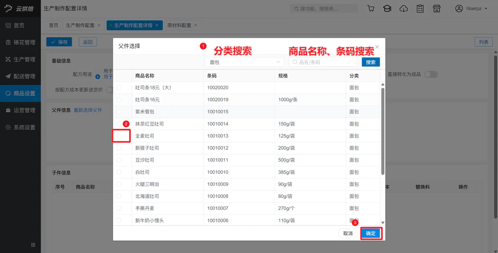
Task: Open the 配送管理 sidebar menu
Action: pos(20,76)
